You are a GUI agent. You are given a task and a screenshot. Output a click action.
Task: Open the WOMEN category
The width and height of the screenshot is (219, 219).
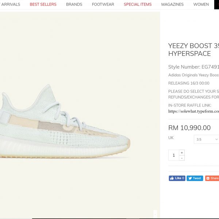tap(201, 4)
